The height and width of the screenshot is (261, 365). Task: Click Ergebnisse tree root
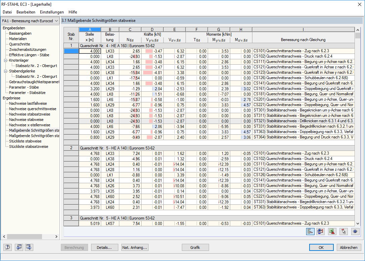(x=11, y=98)
